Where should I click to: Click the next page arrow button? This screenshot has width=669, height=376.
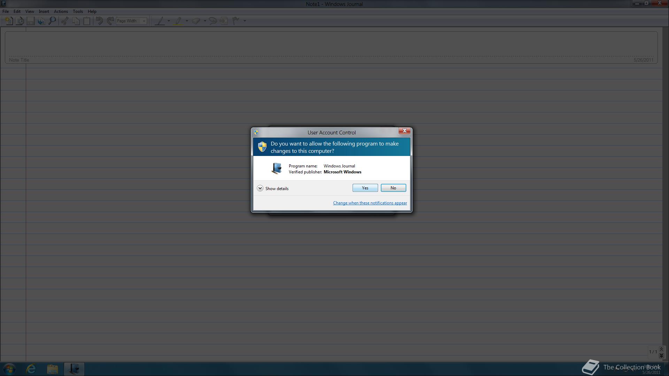click(x=661, y=355)
